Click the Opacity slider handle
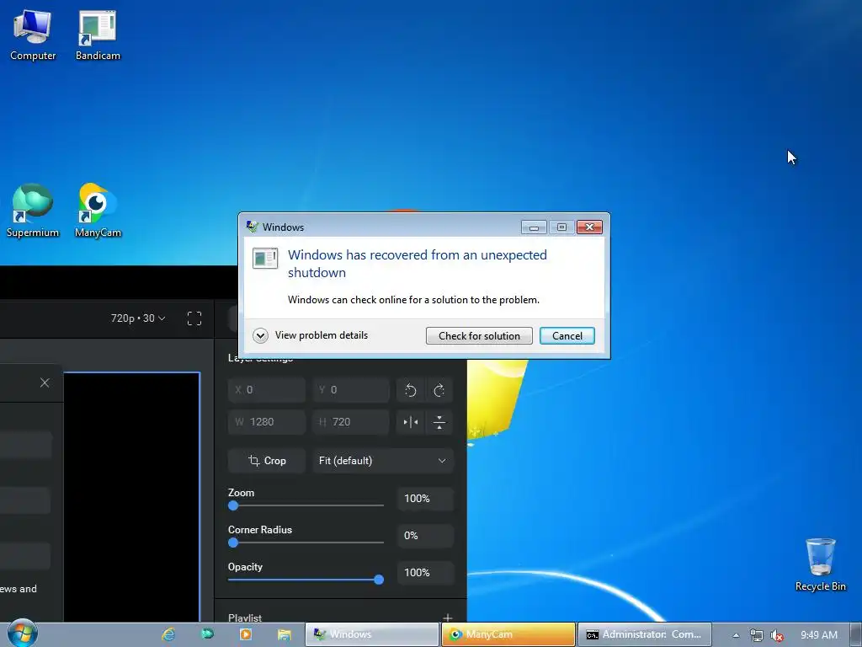 point(379,580)
